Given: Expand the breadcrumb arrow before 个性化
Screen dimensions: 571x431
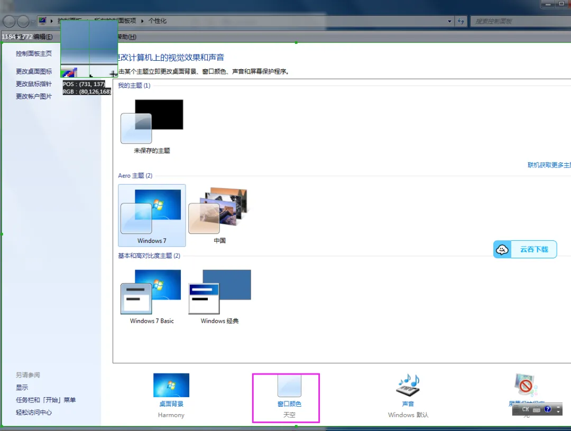Looking at the screenshot, I should coord(143,21).
